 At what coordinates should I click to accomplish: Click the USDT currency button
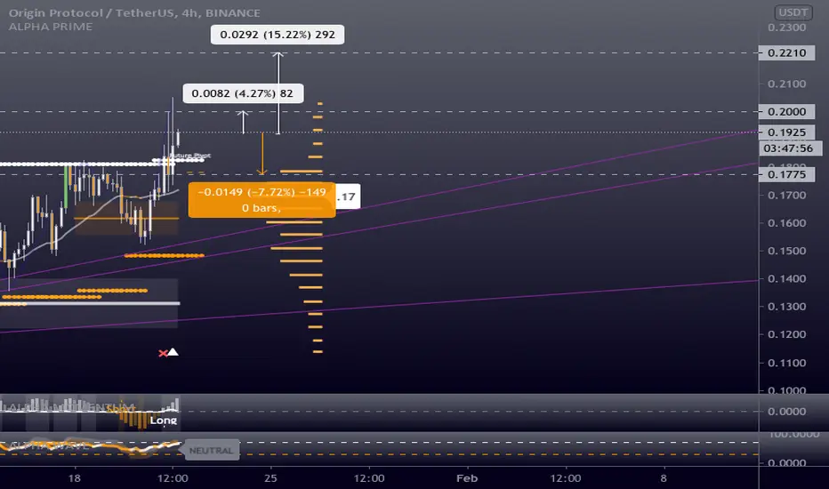[x=793, y=12]
